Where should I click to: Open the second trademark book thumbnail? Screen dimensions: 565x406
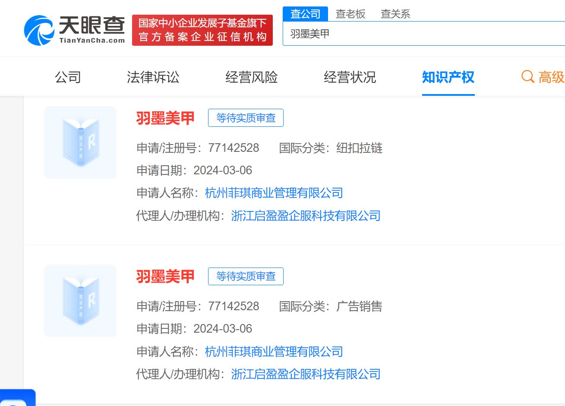coord(80,301)
